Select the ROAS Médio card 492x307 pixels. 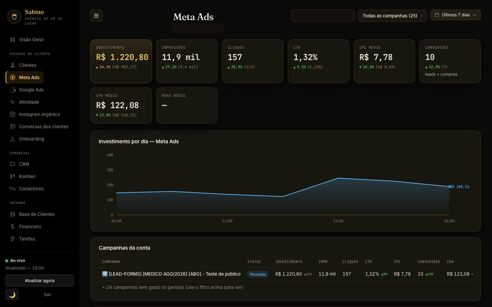point(187,105)
